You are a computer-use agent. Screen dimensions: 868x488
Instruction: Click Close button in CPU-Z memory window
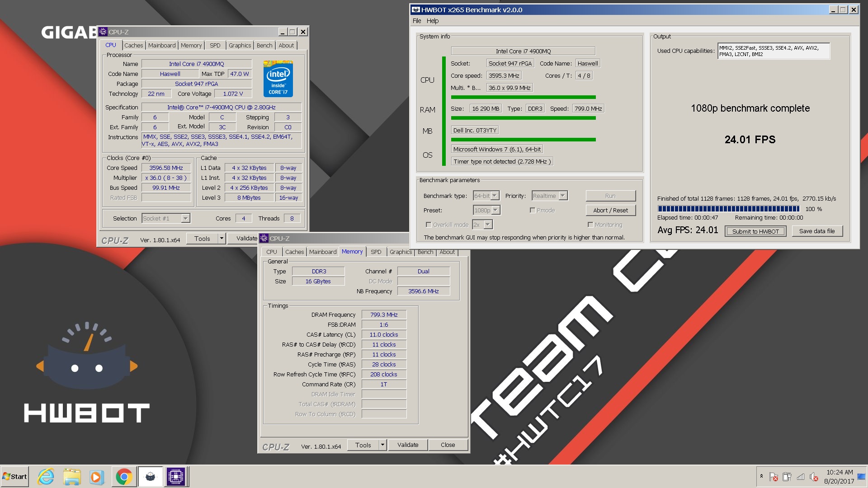click(x=448, y=445)
